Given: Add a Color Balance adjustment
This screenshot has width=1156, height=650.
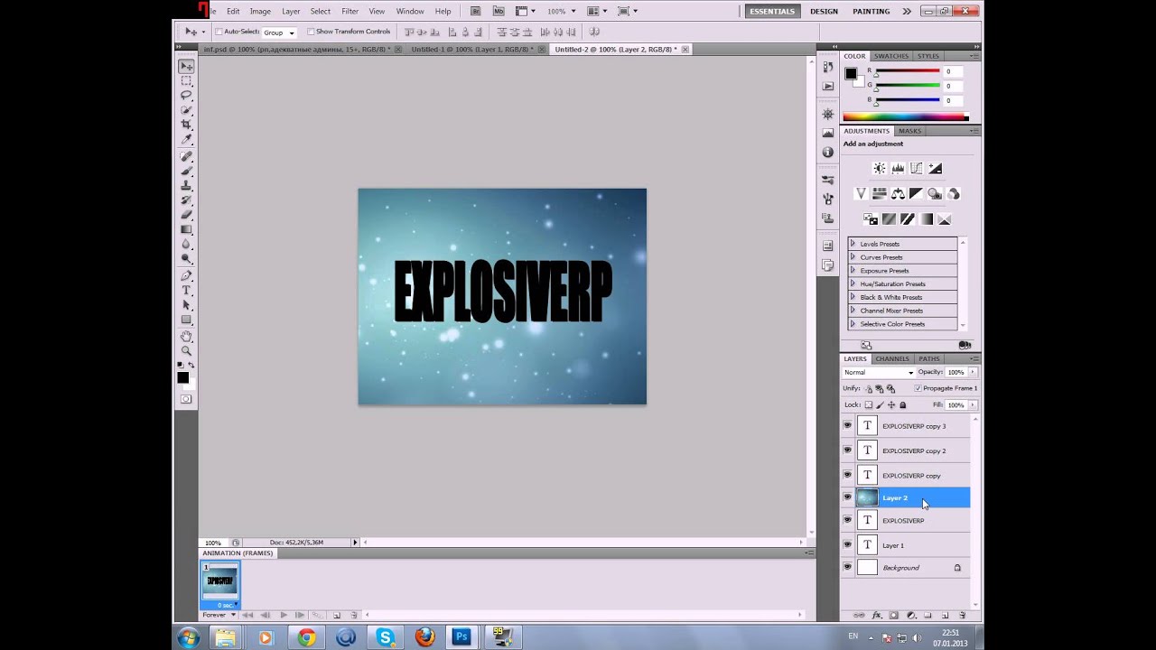Looking at the screenshot, I should point(898,194).
